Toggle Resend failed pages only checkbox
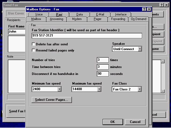The image size is (171, 128). click(34, 50)
